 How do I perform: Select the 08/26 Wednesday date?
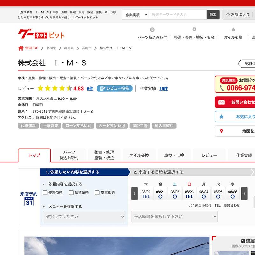coord(233,194)
